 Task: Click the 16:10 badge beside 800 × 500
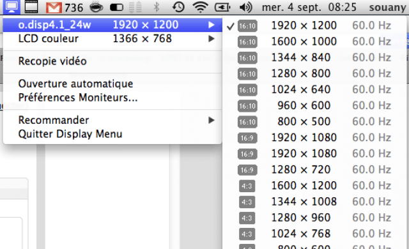point(247,122)
